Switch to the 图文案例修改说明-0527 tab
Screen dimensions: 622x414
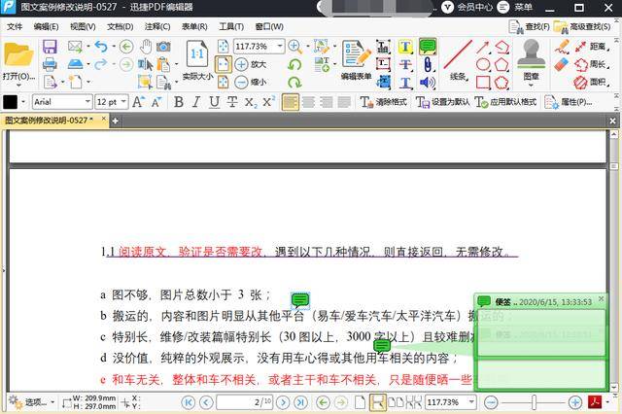click(x=49, y=121)
